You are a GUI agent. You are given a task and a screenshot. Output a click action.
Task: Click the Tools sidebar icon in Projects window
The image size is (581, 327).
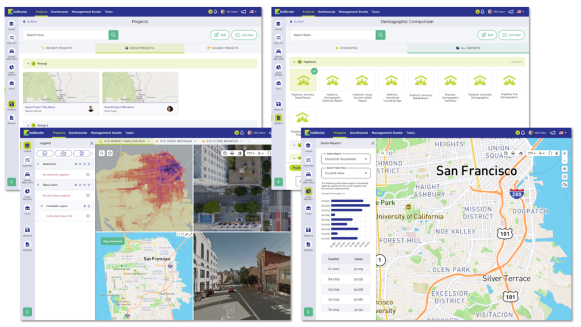(x=11, y=83)
